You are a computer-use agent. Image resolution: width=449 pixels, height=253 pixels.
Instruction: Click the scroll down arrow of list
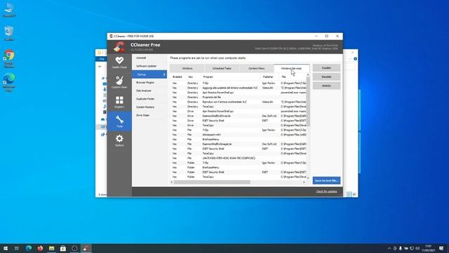click(308, 178)
